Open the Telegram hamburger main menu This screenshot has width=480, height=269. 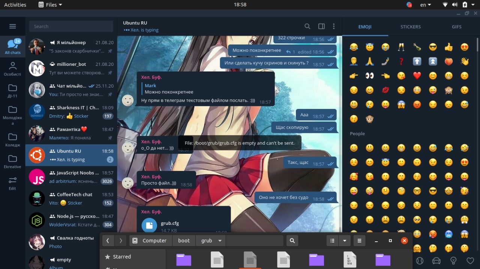12,26
